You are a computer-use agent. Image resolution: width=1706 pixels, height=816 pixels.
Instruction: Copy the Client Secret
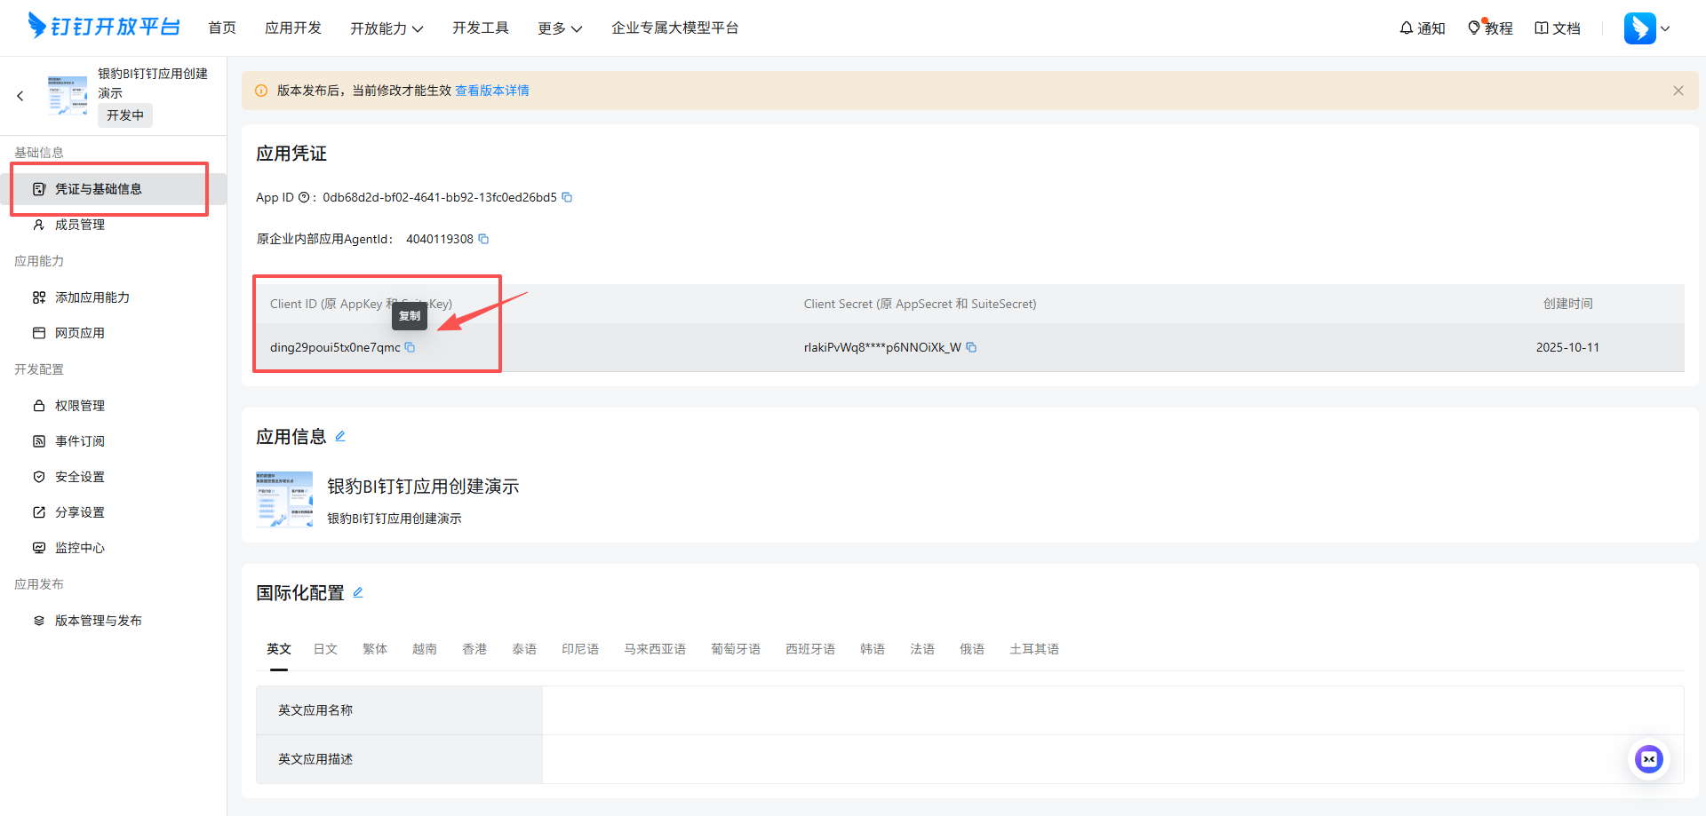[x=971, y=347]
